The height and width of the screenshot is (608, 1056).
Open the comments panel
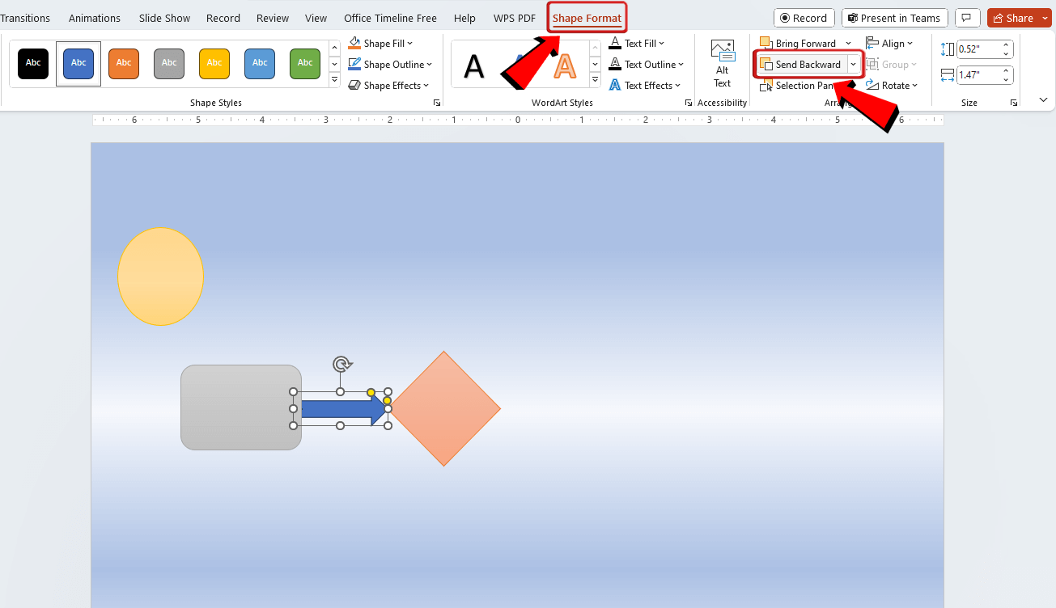point(967,17)
